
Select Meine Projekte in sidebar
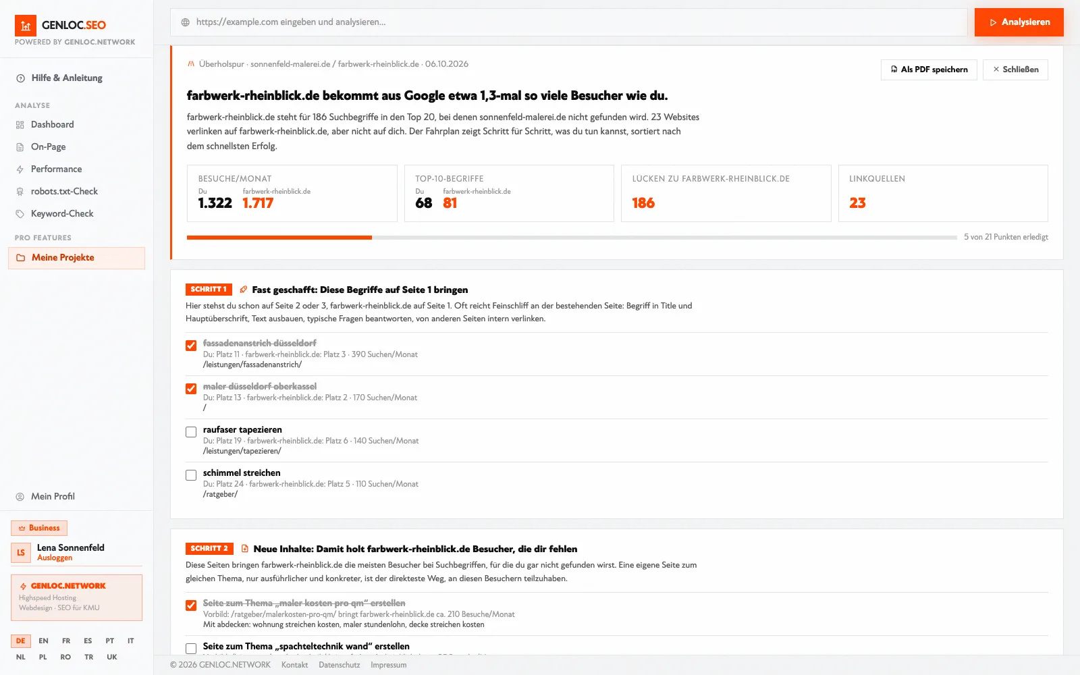pyautogui.click(x=76, y=258)
